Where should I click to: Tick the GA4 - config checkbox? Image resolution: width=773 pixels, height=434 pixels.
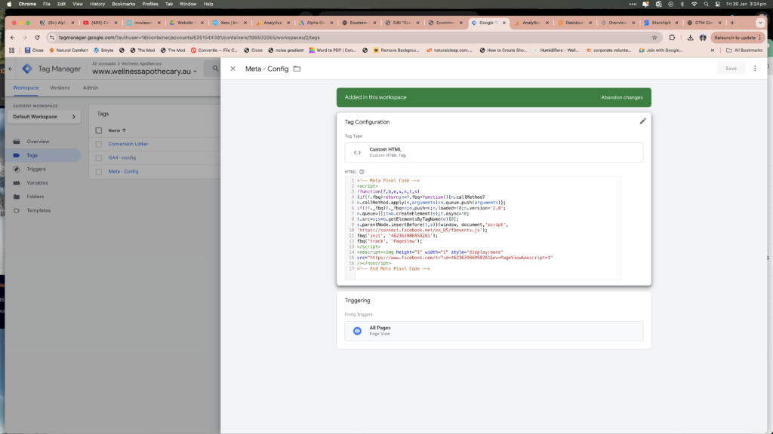click(x=98, y=157)
